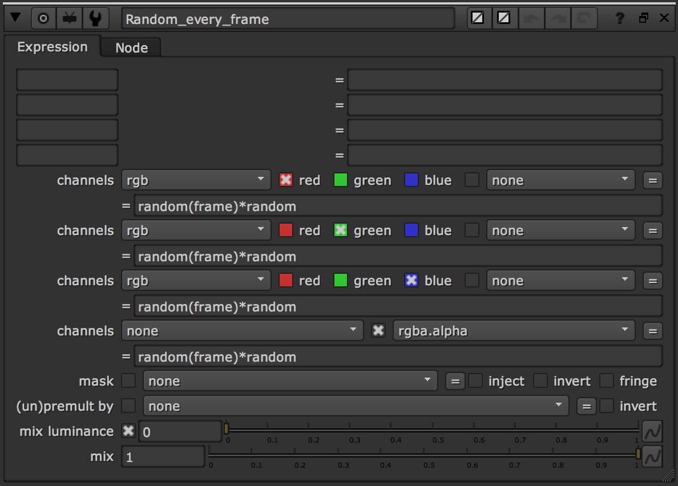Image resolution: width=678 pixels, height=486 pixels.
Task: Click the = button on the first channels row
Action: point(652,180)
